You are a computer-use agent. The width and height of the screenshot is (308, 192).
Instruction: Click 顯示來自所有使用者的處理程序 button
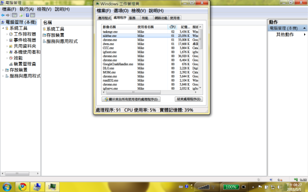pos(131,99)
